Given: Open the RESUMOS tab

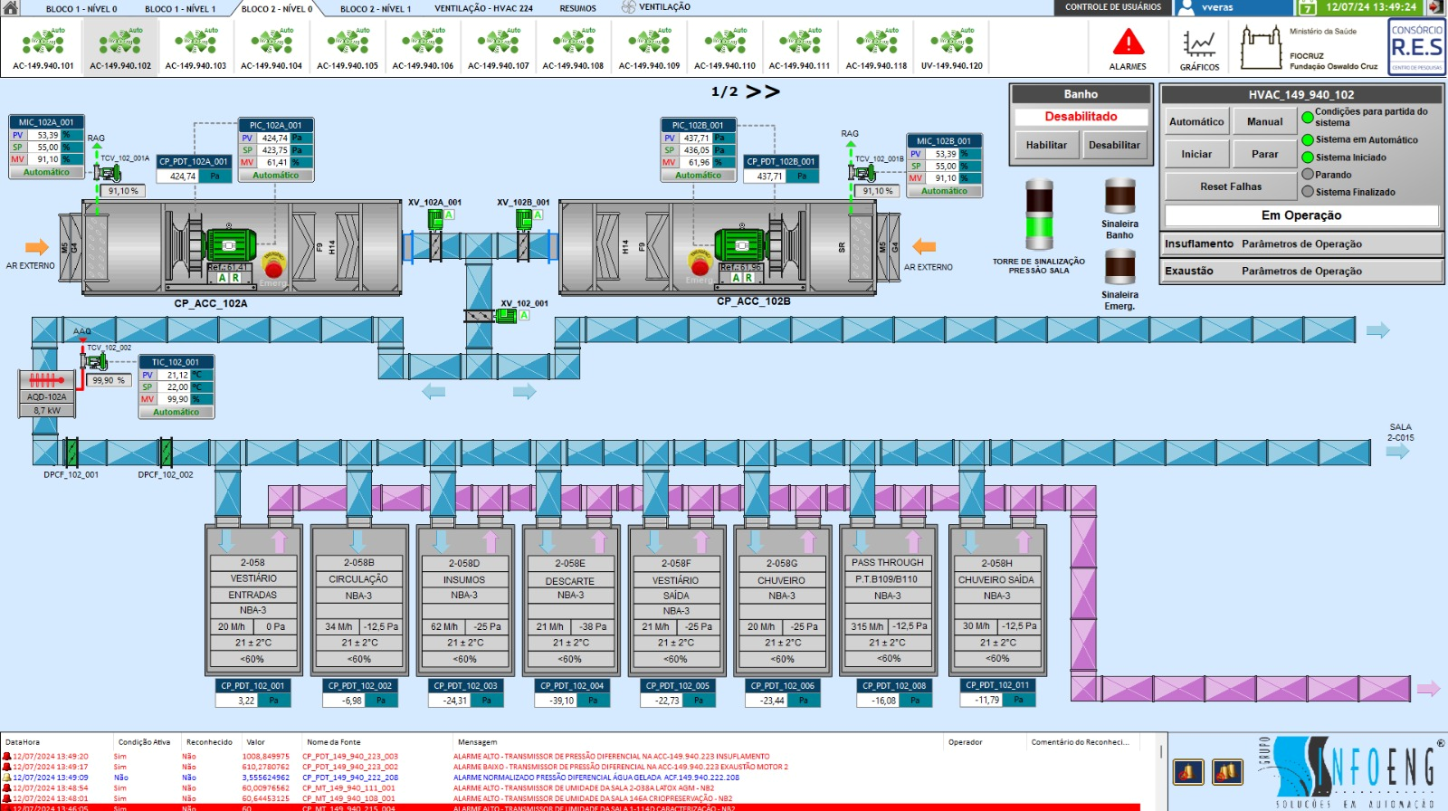Looking at the screenshot, I should pyautogui.click(x=577, y=8).
